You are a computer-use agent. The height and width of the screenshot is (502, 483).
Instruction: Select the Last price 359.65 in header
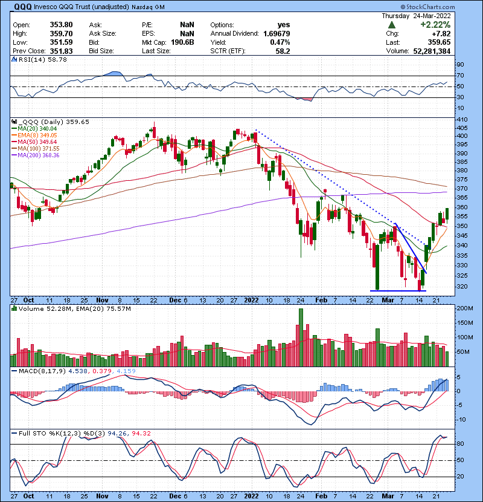(x=439, y=42)
